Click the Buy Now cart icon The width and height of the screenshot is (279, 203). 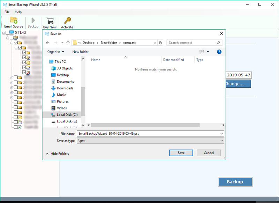(x=50, y=21)
